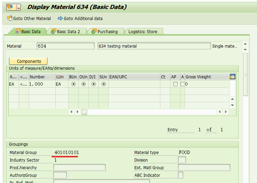
Task: Click the page scroll up arrow near Single mate
Action: pyautogui.click(x=245, y=44)
